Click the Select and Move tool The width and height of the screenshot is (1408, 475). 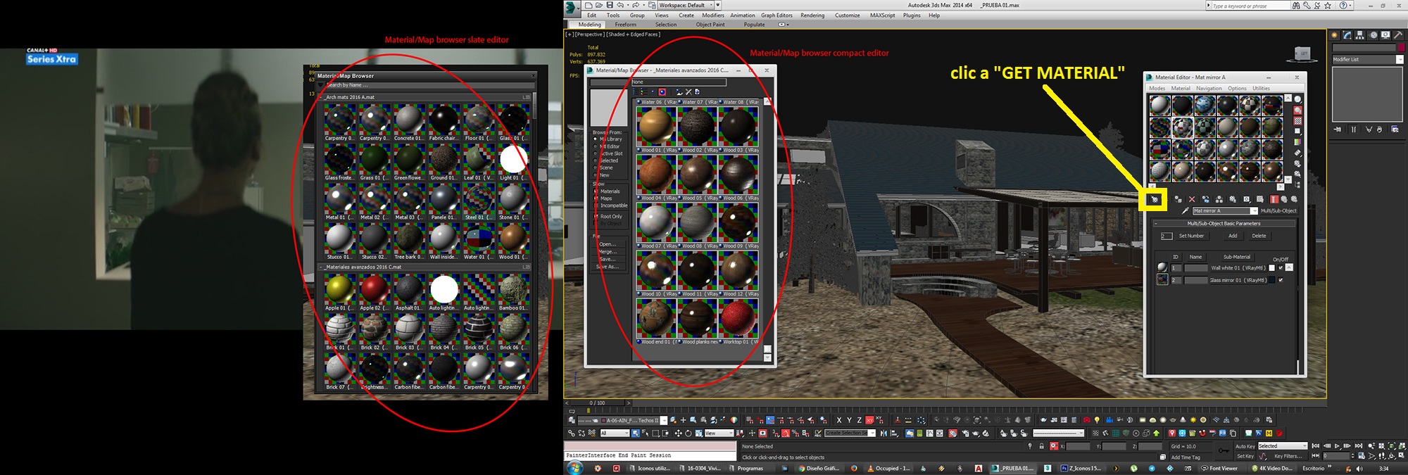678,433
